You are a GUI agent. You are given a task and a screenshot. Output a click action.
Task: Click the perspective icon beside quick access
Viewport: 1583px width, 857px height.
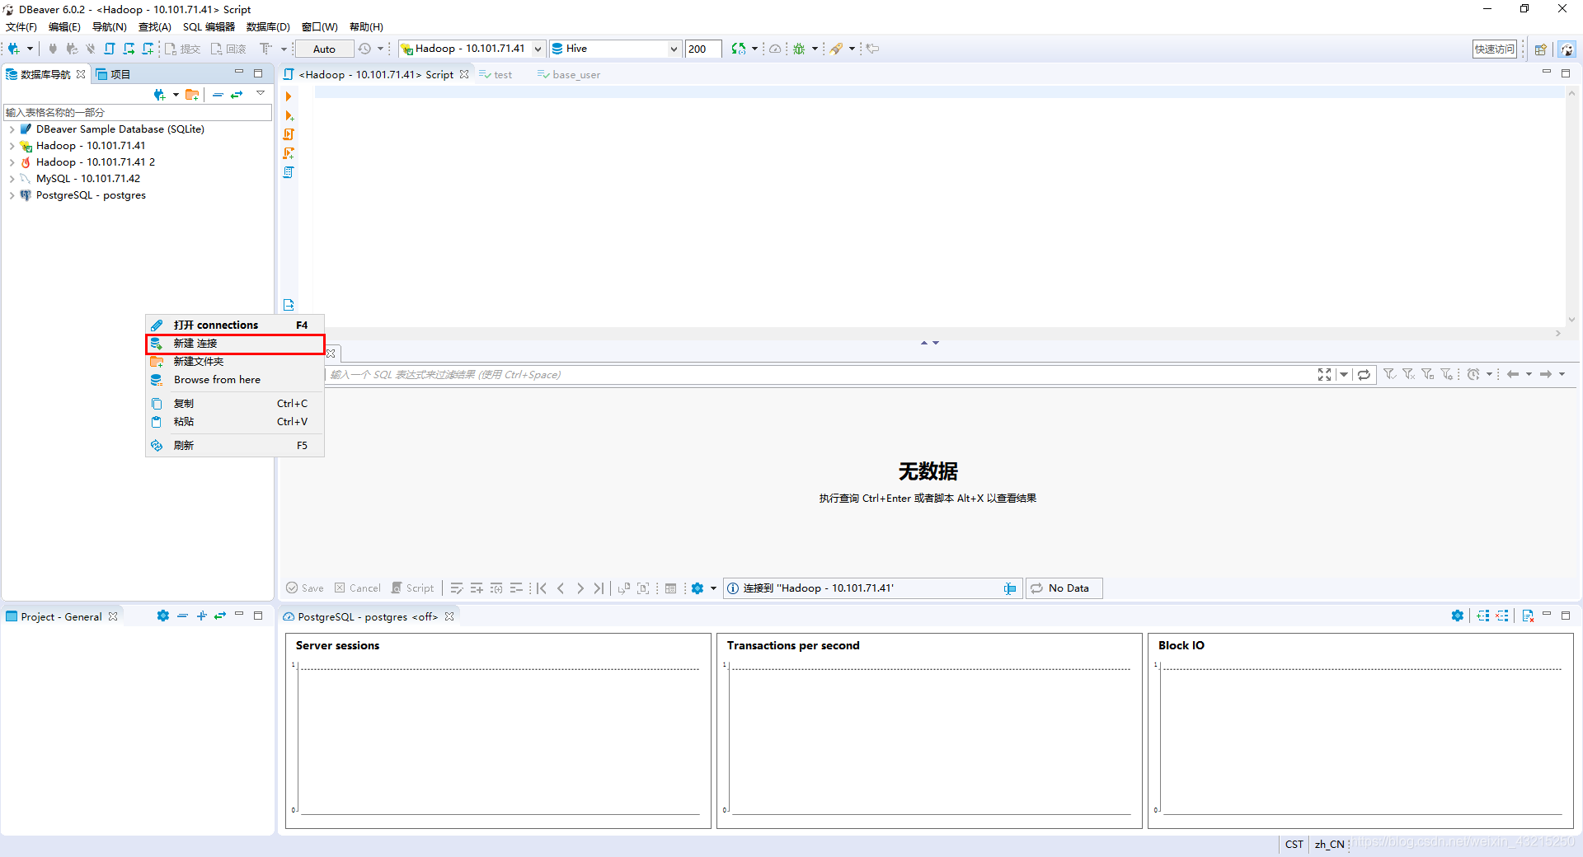pyautogui.click(x=1540, y=49)
